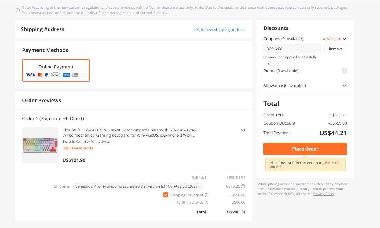Choose the Google Pay icon
The width and height of the screenshot is (380, 228).
[56, 75]
